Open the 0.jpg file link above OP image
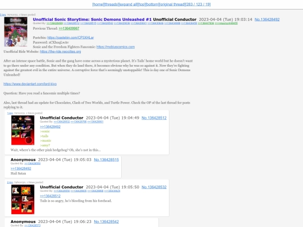Viewport: 303px width, 227px height. point(3,15)
